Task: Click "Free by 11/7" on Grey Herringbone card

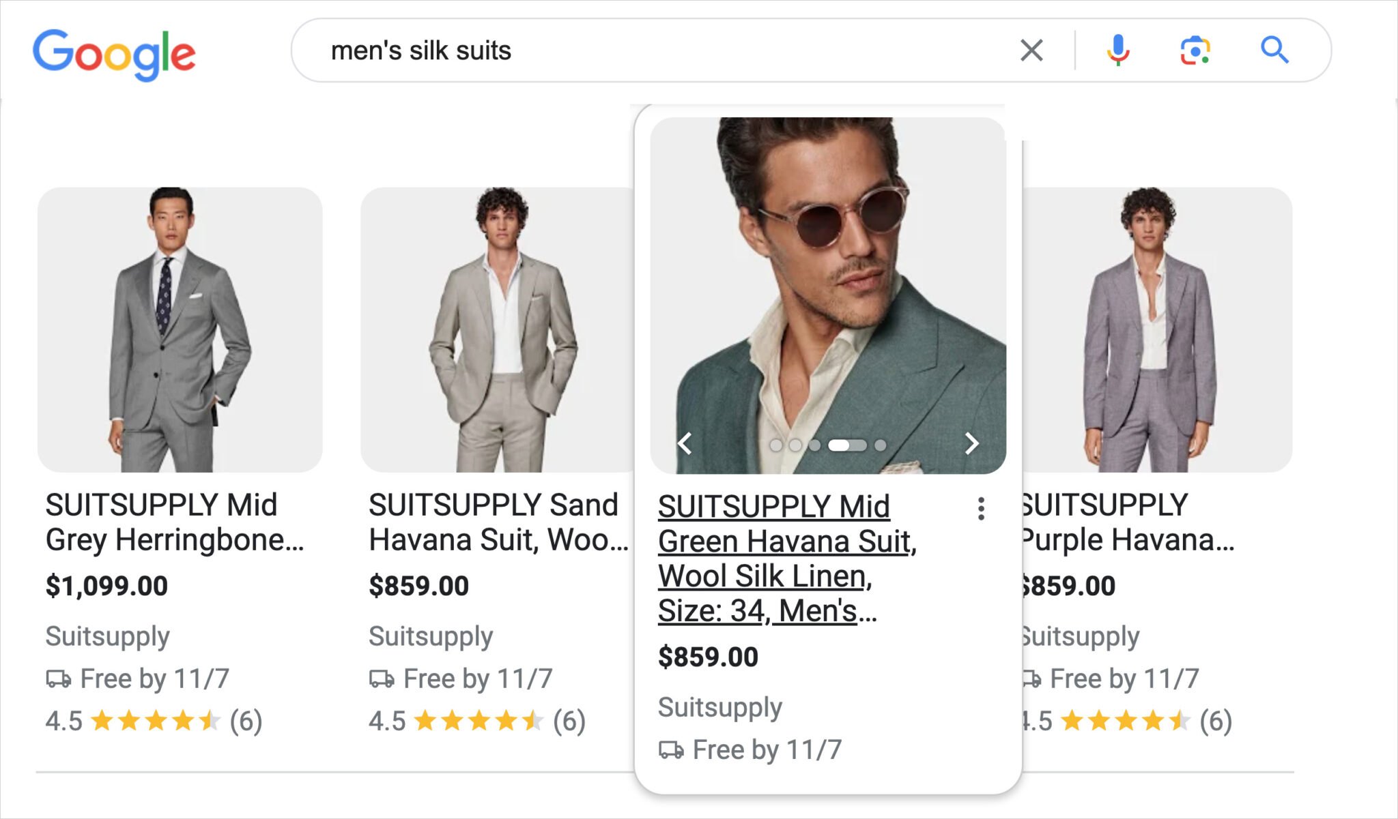Action: click(x=154, y=679)
